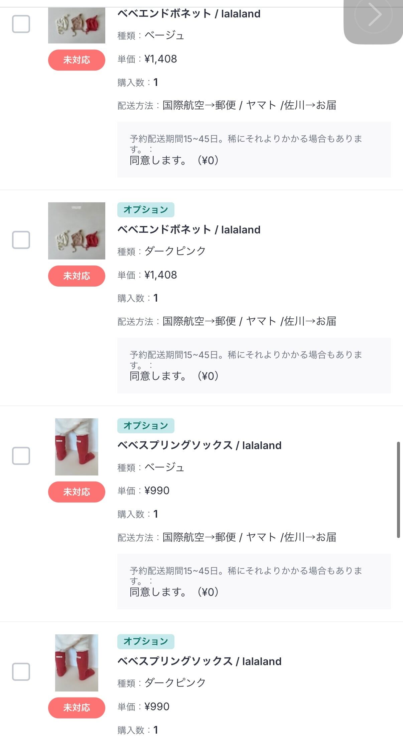Open ベベスプリングソックス title for beige item
This screenshot has height=745, width=403.
(x=199, y=445)
